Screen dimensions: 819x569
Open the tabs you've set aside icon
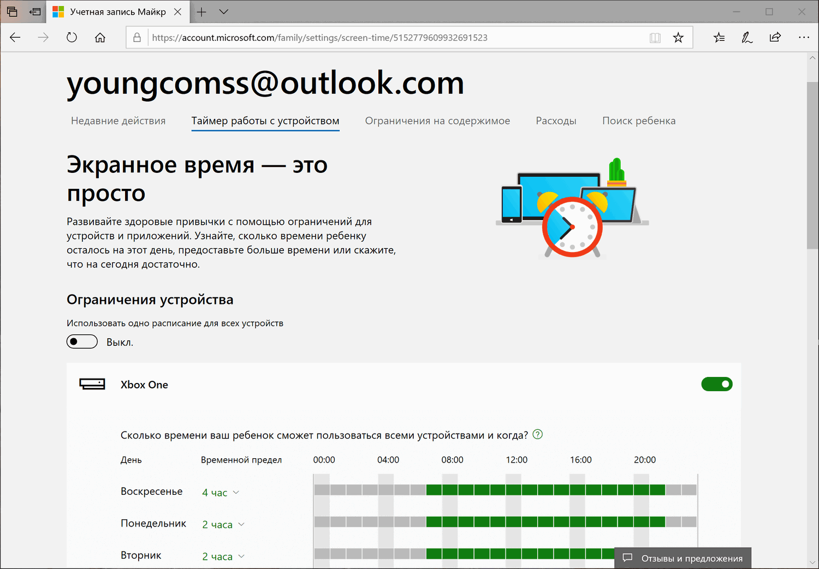click(12, 11)
